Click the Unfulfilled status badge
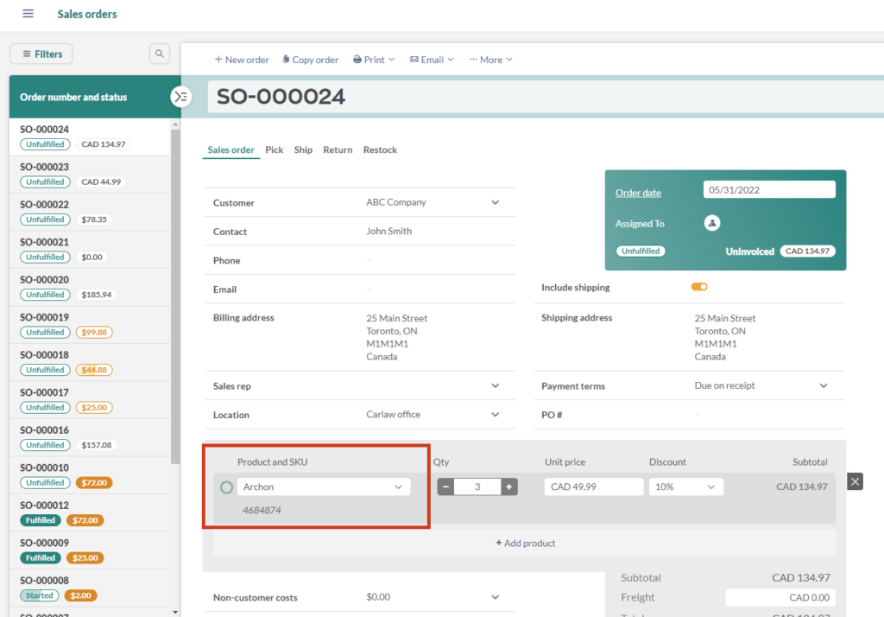This screenshot has width=884, height=617. tap(639, 251)
